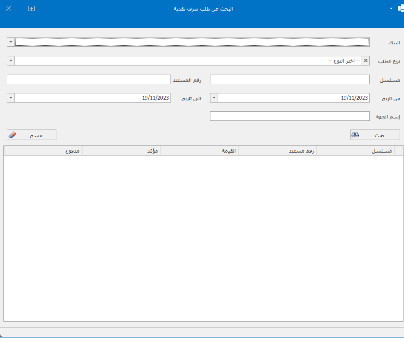
Task: Expand the نوع الطلب dropdown arrow
Action: click(11, 61)
